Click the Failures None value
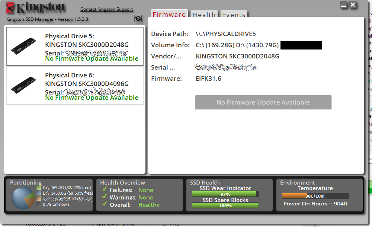Screen dimensions: 372x227 [146, 190]
